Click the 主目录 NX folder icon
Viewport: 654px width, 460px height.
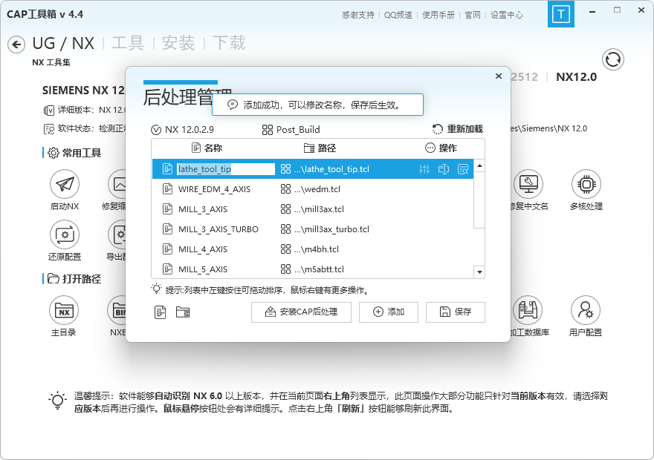pyautogui.click(x=64, y=310)
